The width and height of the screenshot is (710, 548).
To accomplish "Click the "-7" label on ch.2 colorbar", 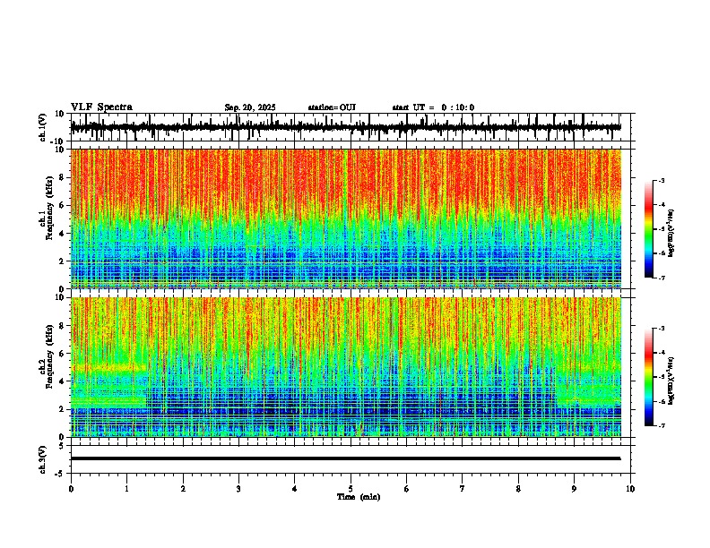I will (x=661, y=425).
